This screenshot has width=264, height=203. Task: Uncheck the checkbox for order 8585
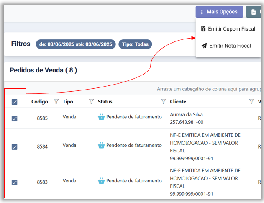coord(14,118)
